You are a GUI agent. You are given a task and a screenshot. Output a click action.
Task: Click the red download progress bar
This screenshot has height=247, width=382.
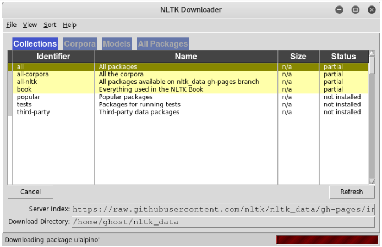pos(327,240)
